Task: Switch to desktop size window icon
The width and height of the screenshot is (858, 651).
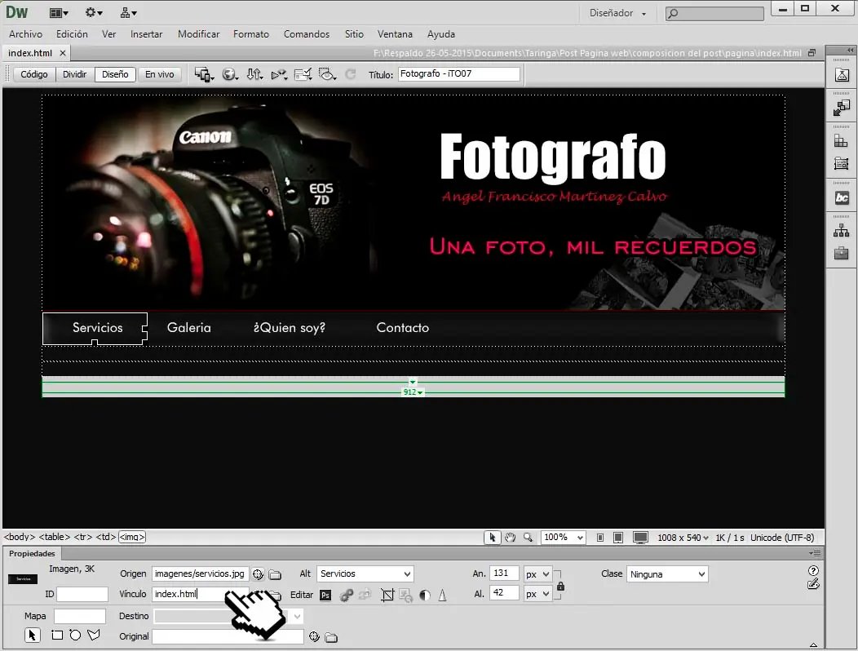Action: click(x=640, y=538)
